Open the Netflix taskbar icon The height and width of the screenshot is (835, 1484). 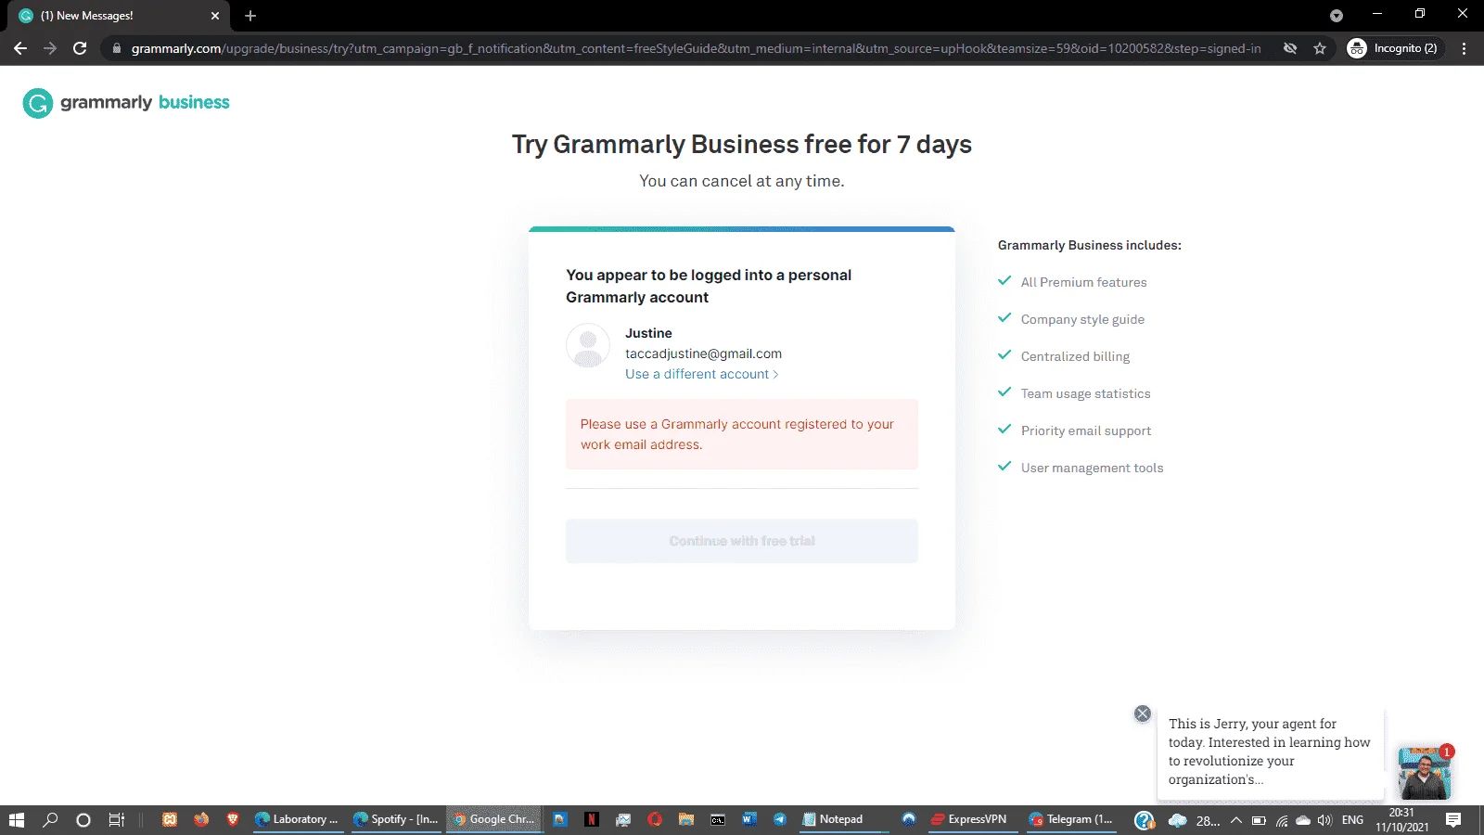pyautogui.click(x=591, y=819)
